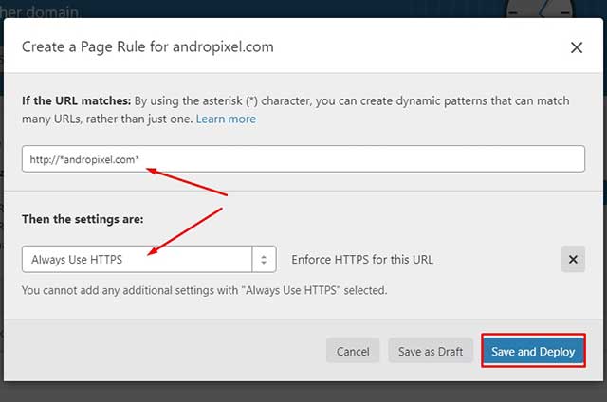Cancel the page rule creation

tap(353, 351)
